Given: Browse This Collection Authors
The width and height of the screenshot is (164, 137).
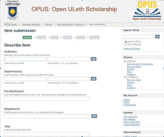Looking at the screenshot, I should [131, 83].
